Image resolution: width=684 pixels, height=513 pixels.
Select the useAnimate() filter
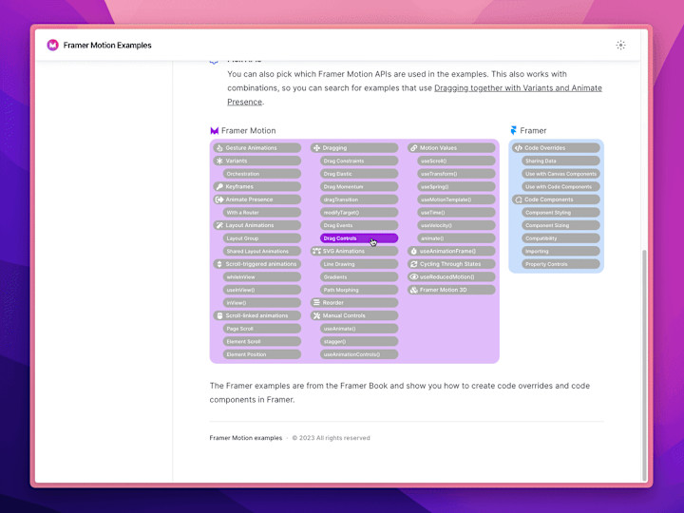tap(359, 329)
